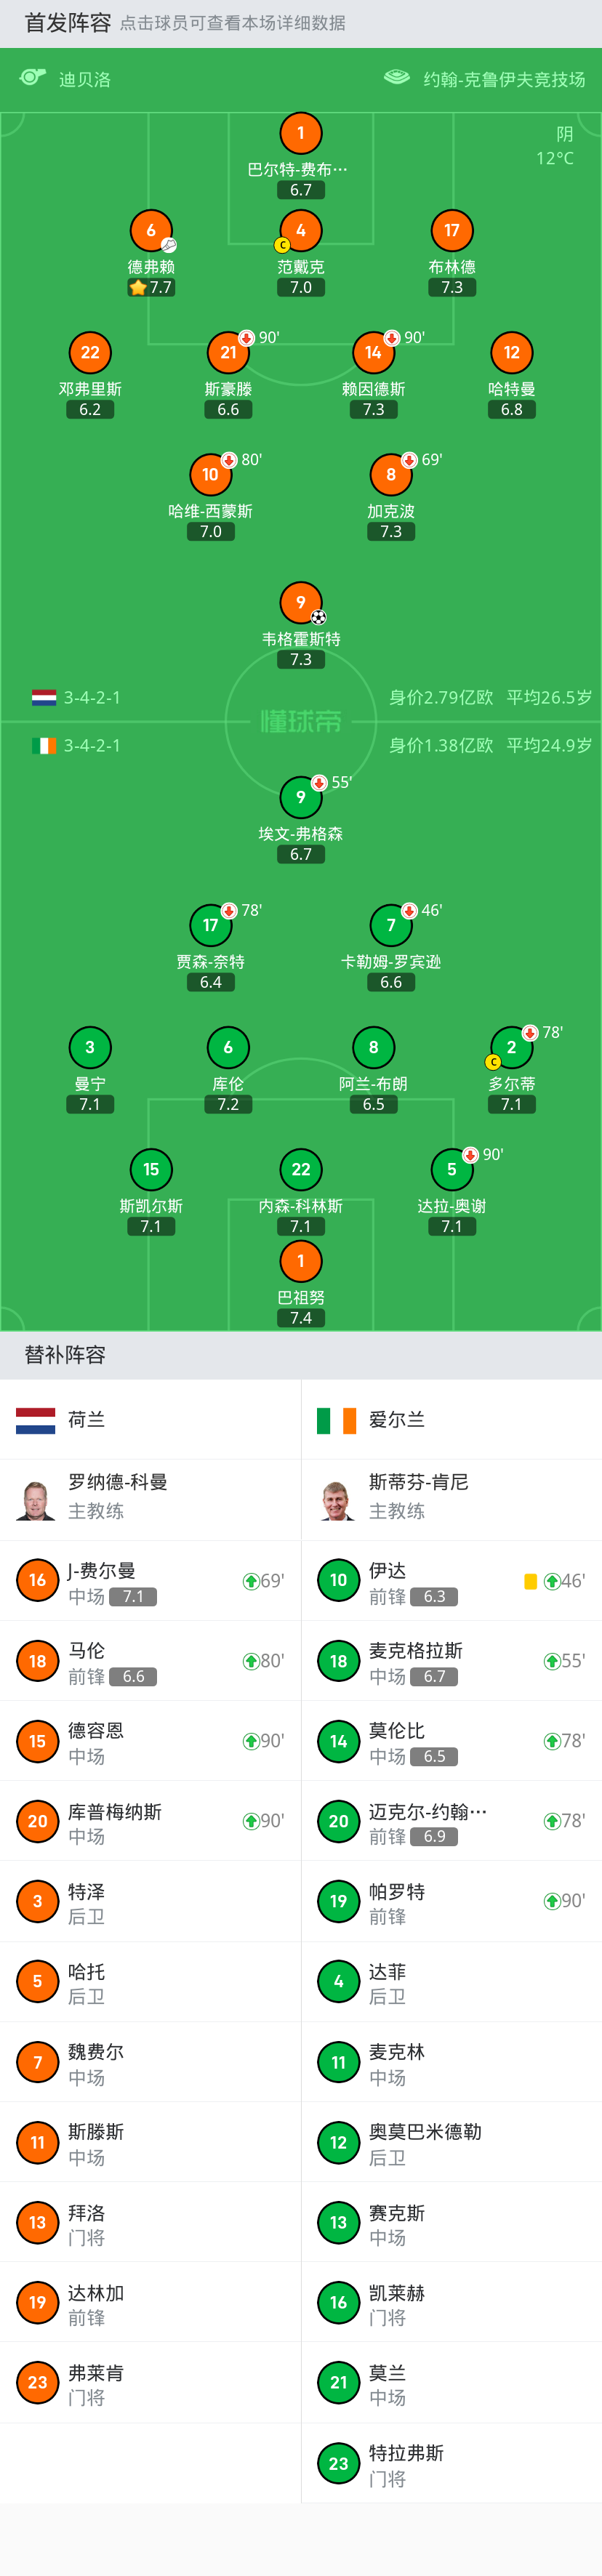
Task: Tap Ireland goalkeeper 巴祖努 number 1 circle
Action: 301,1260
